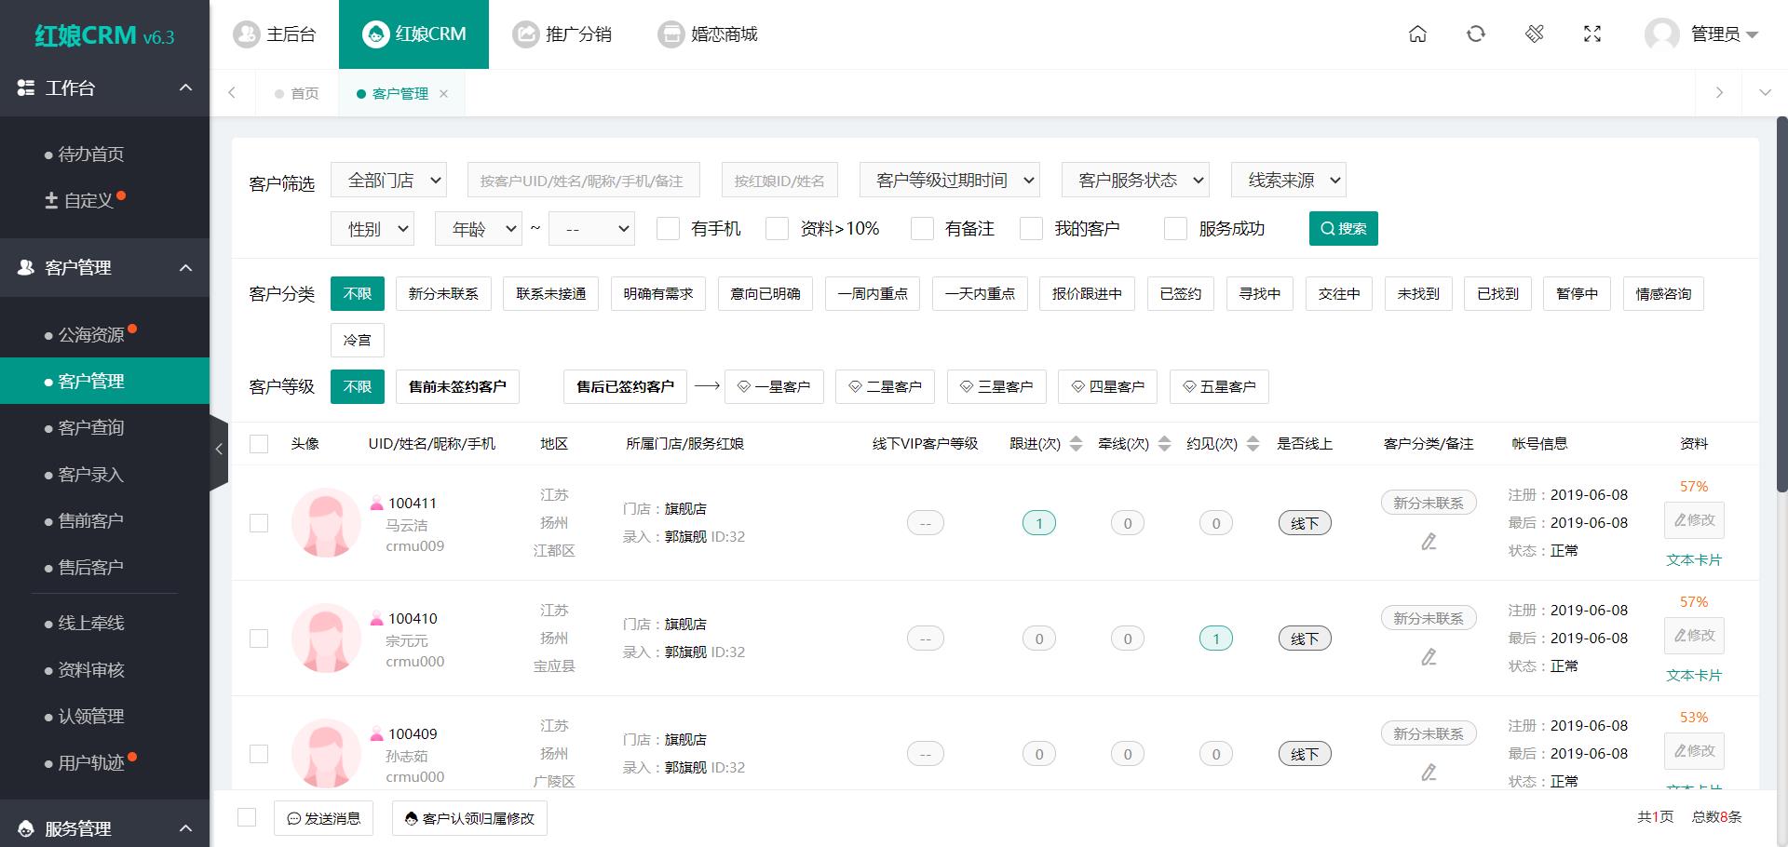The width and height of the screenshot is (1788, 847).
Task: Enter fullscreen mode with expand icon
Action: coord(1592,34)
